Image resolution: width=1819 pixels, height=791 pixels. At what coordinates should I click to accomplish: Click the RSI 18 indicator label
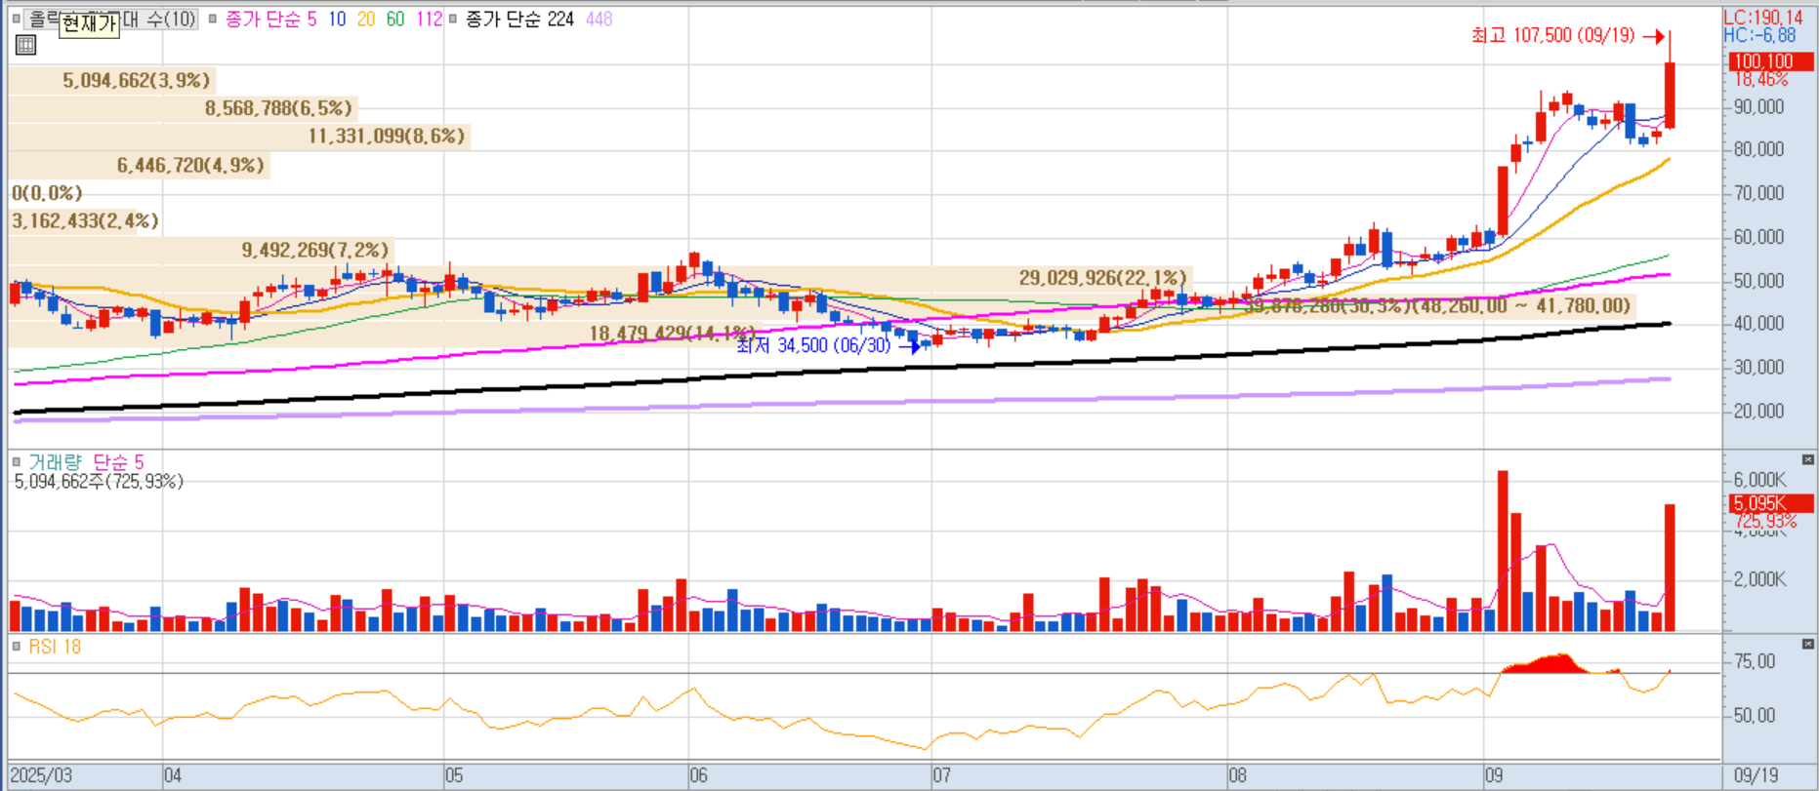click(x=55, y=647)
